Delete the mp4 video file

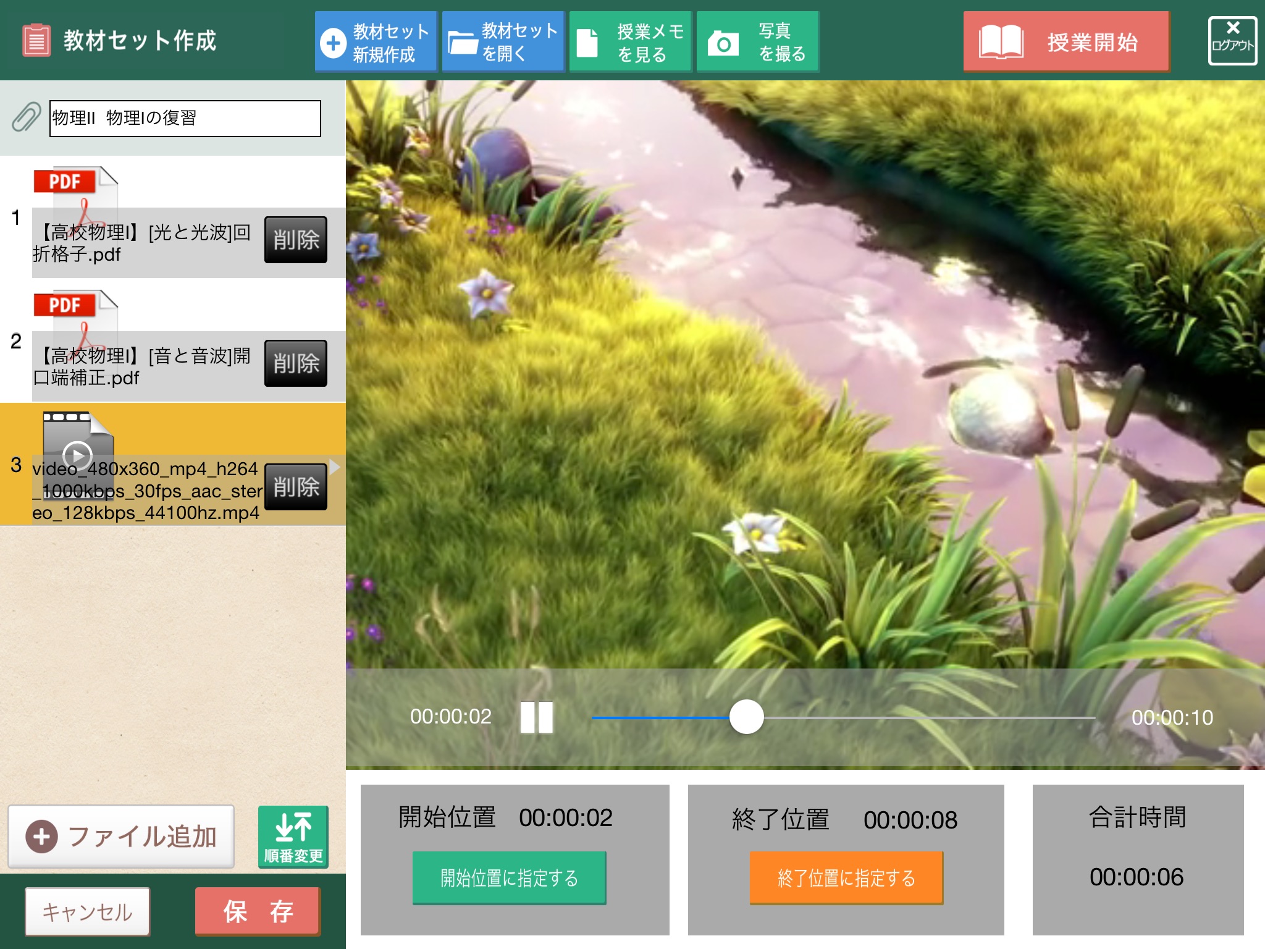pyautogui.click(x=296, y=487)
